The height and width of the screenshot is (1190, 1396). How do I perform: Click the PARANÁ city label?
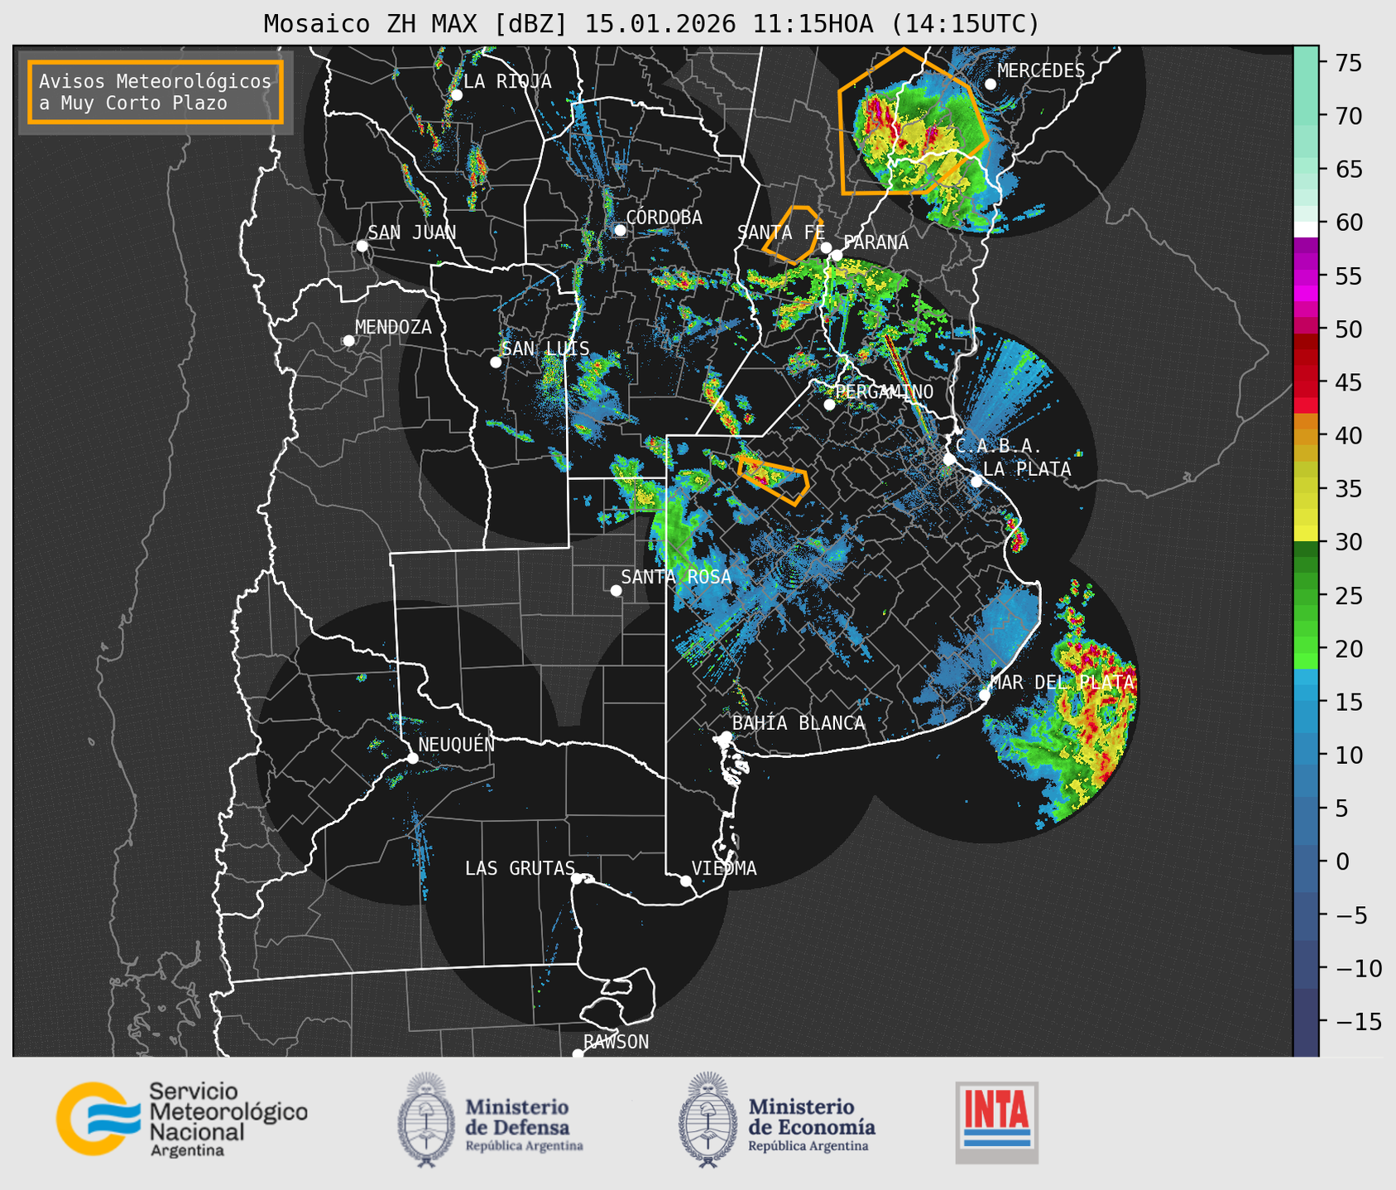point(876,242)
